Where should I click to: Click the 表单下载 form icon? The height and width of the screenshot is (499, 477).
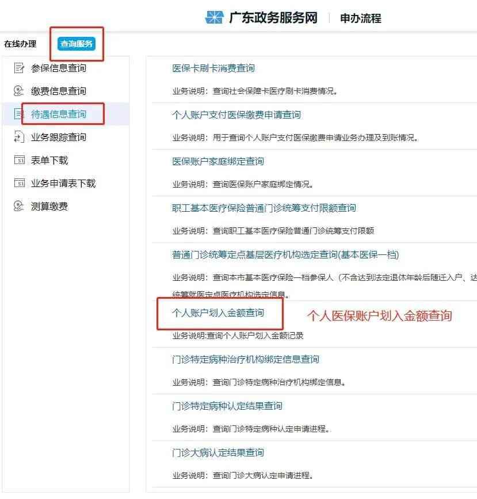coord(19,160)
